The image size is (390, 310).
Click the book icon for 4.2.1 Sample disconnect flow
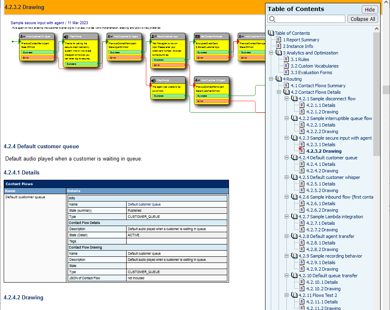point(294,98)
